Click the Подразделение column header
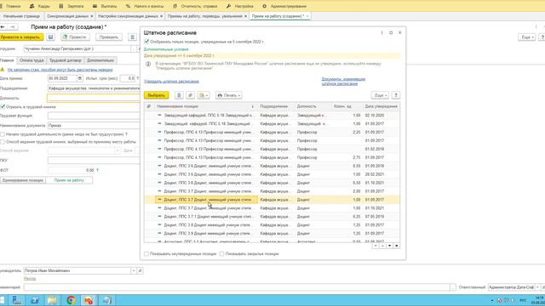The height and width of the screenshot is (306, 545). click(276, 106)
